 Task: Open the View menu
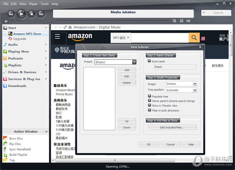[23, 4]
